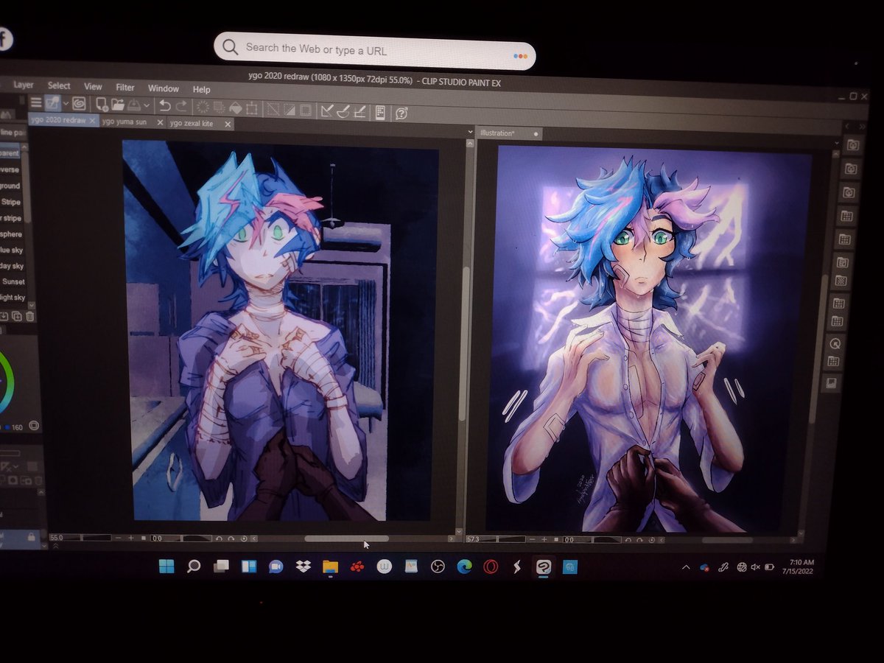884x663 pixels.
Task: Click the bottom icon in the right dock
Action: [x=831, y=384]
